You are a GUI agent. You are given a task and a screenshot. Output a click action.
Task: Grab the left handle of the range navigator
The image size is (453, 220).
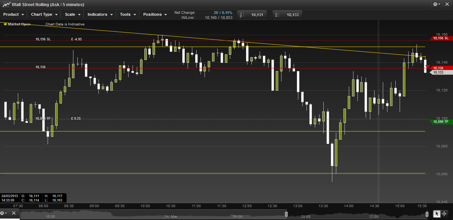click(286, 214)
